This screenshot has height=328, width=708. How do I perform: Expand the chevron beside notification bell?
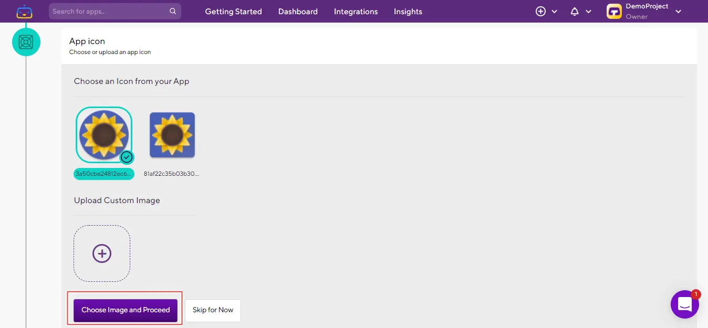coord(589,12)
